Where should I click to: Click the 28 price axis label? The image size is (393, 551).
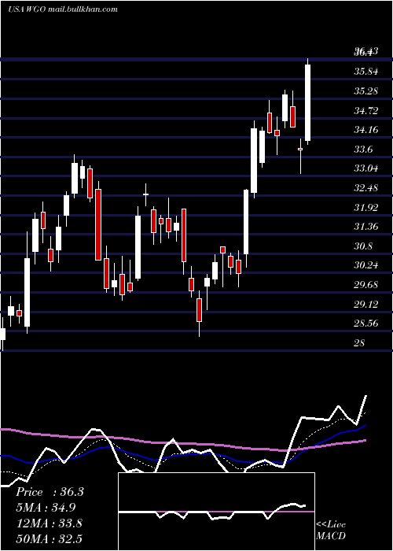[359, 343]
